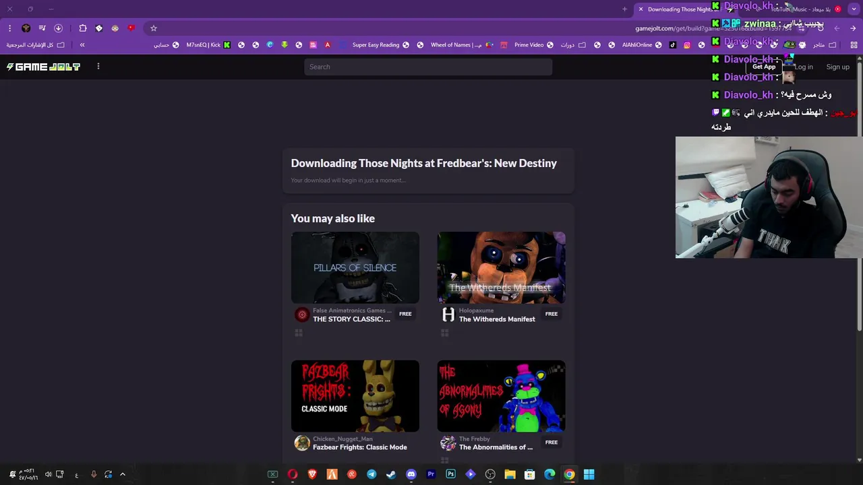Open the extensions puzzle icon
The image size is (863, 485).
point(83,28)
